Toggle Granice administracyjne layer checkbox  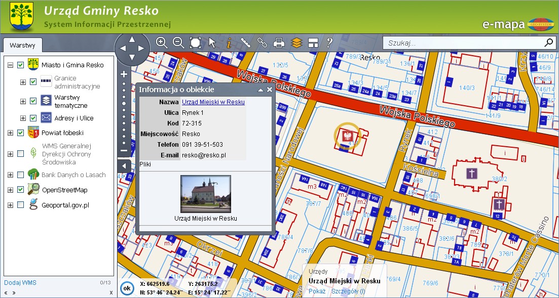[33, 82]
